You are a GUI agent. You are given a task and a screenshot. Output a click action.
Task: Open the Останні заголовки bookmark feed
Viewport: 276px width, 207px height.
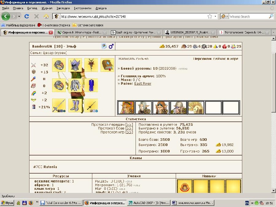tap(88, 25)
